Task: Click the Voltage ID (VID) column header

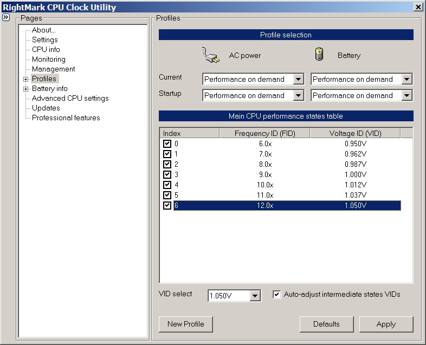Action: pos(355,133)
